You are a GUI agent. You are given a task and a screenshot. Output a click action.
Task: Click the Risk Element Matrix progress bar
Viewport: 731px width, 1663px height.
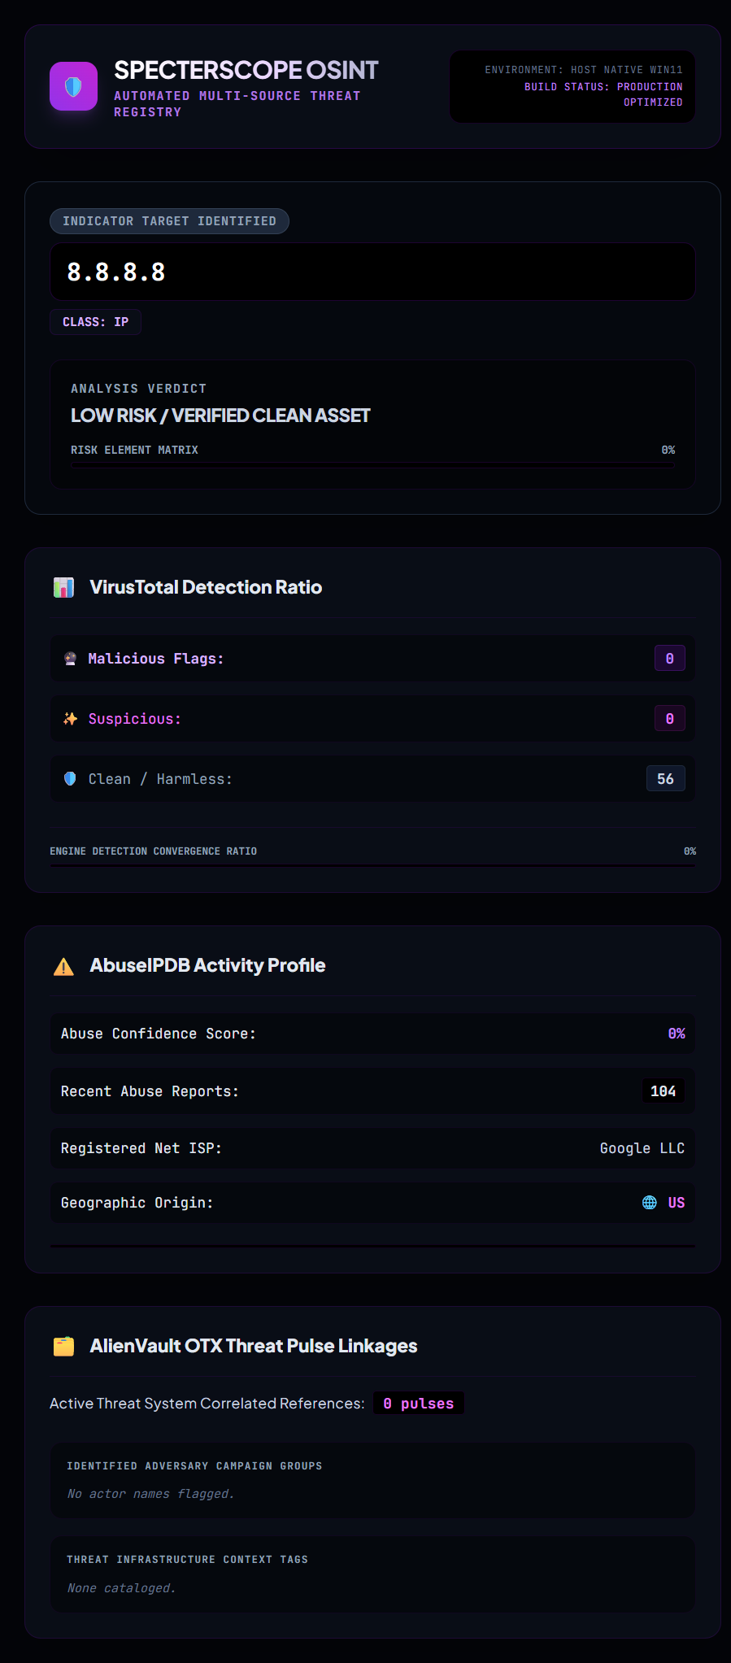coord(372,464)
